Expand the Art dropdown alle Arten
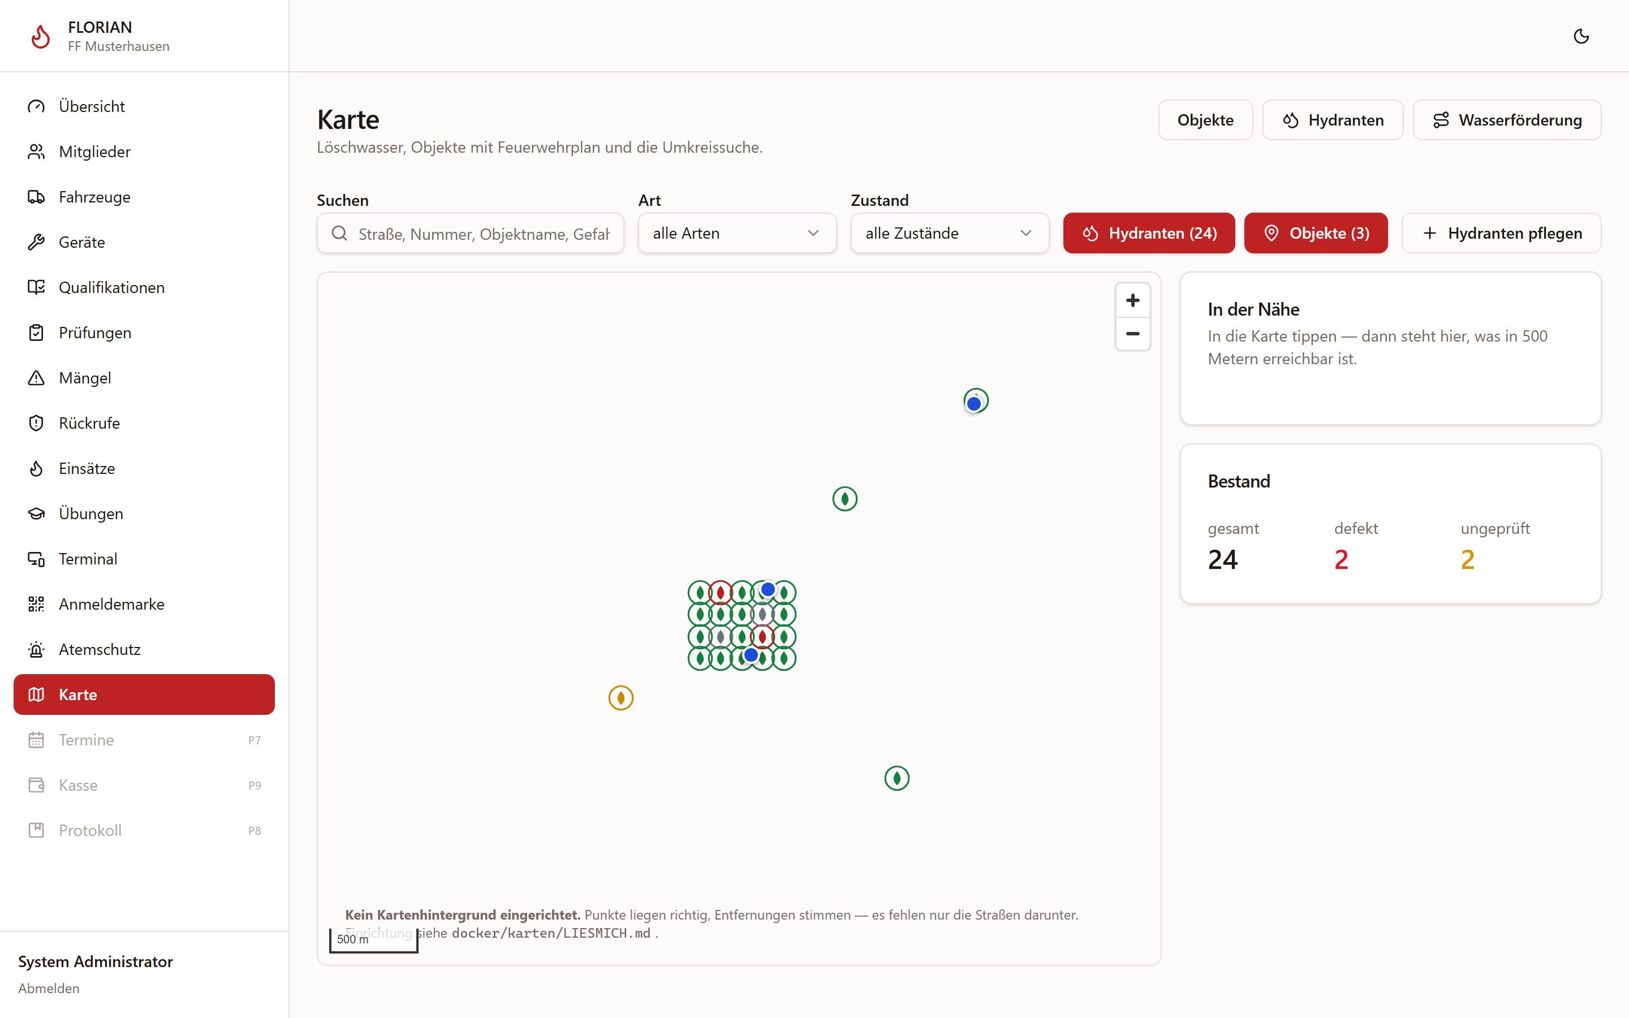Image resolution: width=1629 pixels, height=1018 pixels. pyautogui.click(x=737, y=233)
